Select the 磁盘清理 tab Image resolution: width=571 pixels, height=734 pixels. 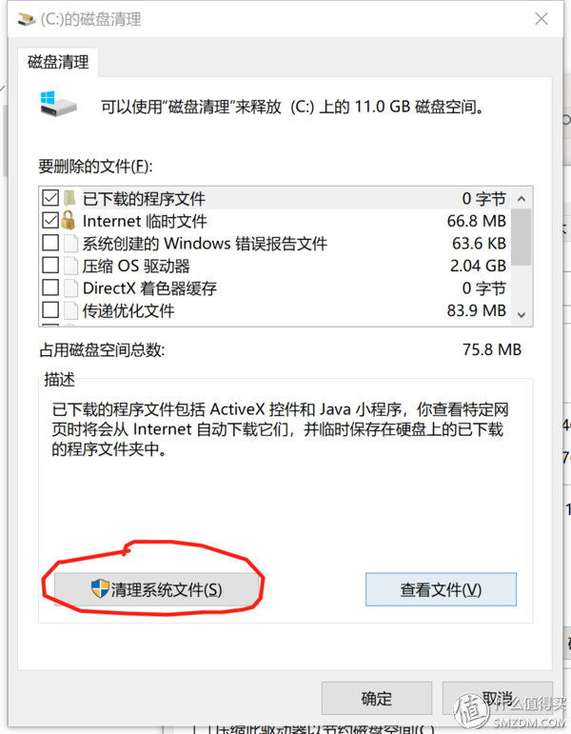pyautogui.click(x=58, y=62)
